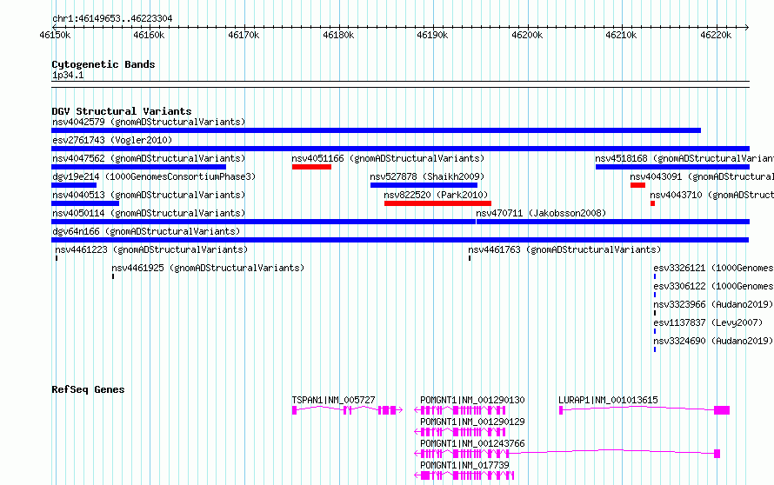This screenshot has width=774, height=485.
Task: Open the RefSeq Genes track heading
Action: click(x=88, y=389)
